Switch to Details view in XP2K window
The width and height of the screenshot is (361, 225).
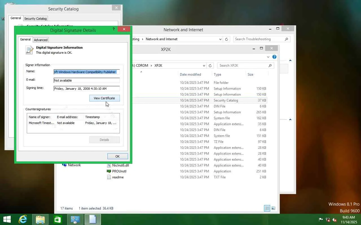267,208
